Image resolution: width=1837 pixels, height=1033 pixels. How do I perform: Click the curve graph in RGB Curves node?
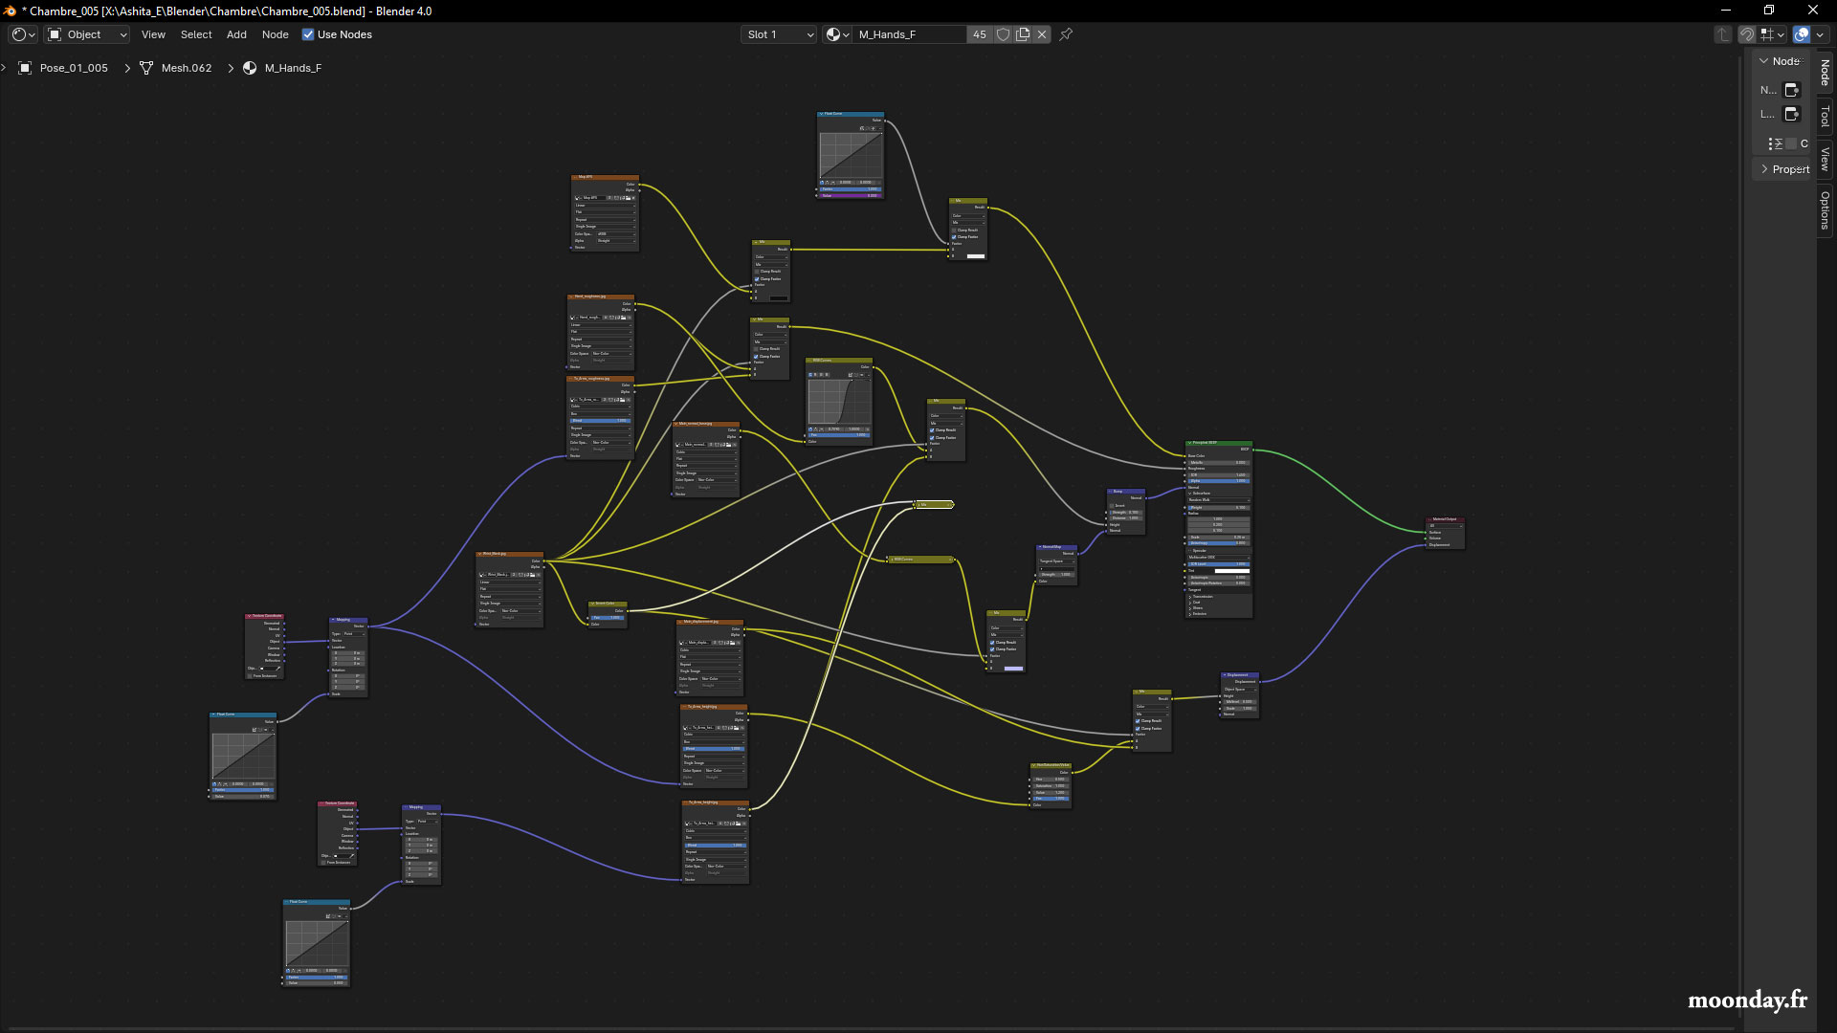839,402
